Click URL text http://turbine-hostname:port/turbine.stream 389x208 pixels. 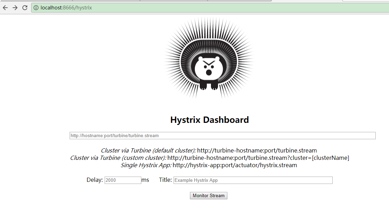257,150
